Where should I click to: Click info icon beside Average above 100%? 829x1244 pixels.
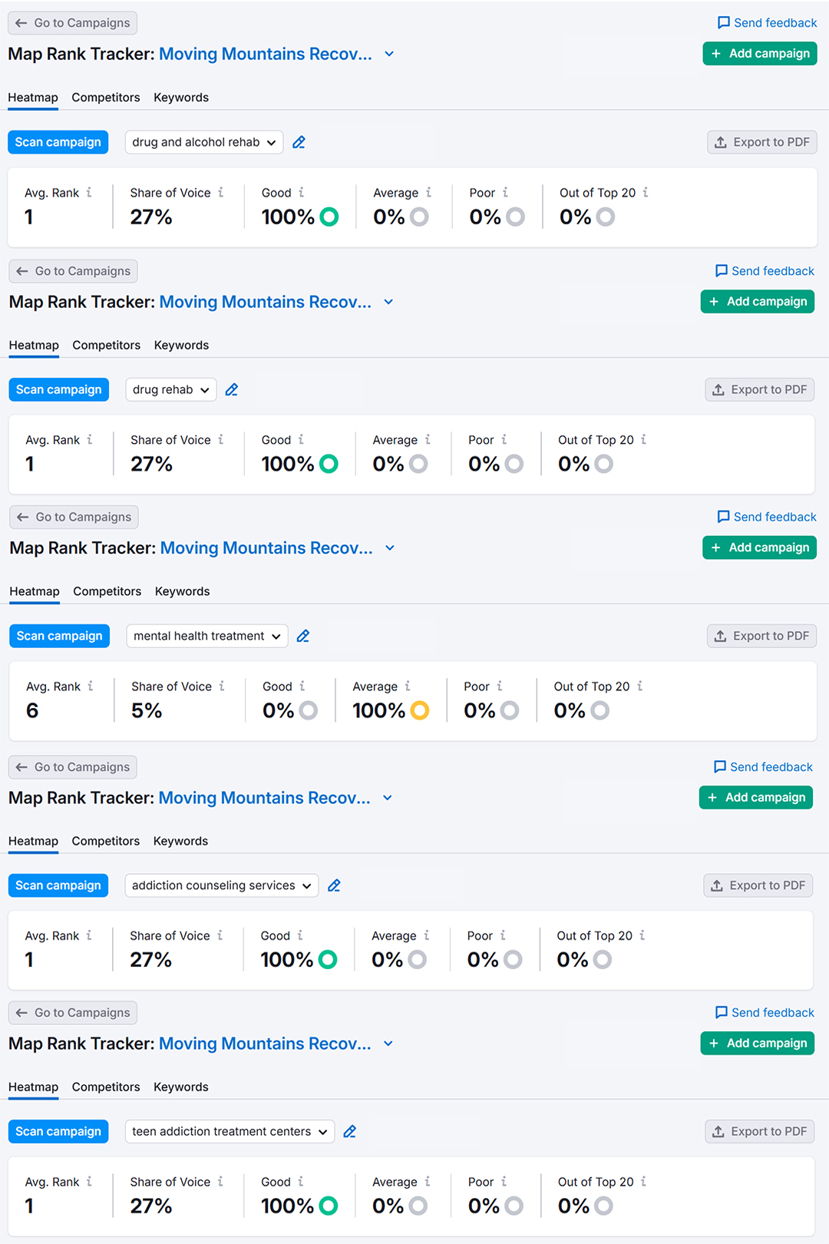408,686
